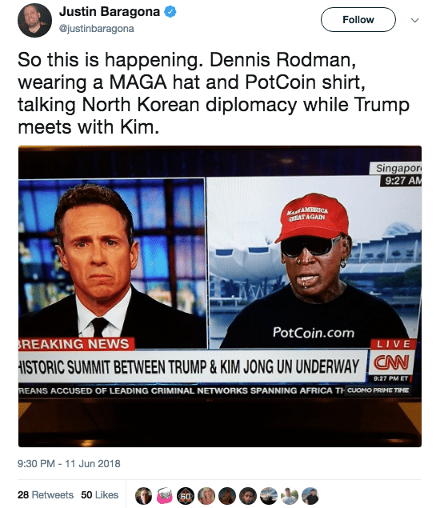Follow Justin Baragona
444x508 pixels.
click(x=358, y=20)
